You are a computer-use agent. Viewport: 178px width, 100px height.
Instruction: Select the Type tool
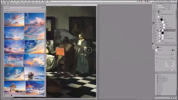pyautogui.click(x=153, y=32)
